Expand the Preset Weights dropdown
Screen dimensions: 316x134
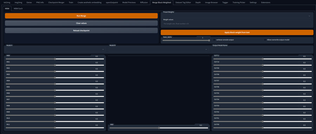pos(237,16)
